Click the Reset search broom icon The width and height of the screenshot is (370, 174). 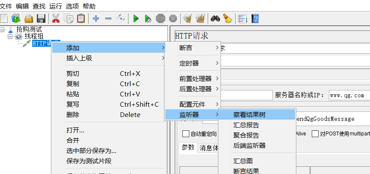click(228, 18)
